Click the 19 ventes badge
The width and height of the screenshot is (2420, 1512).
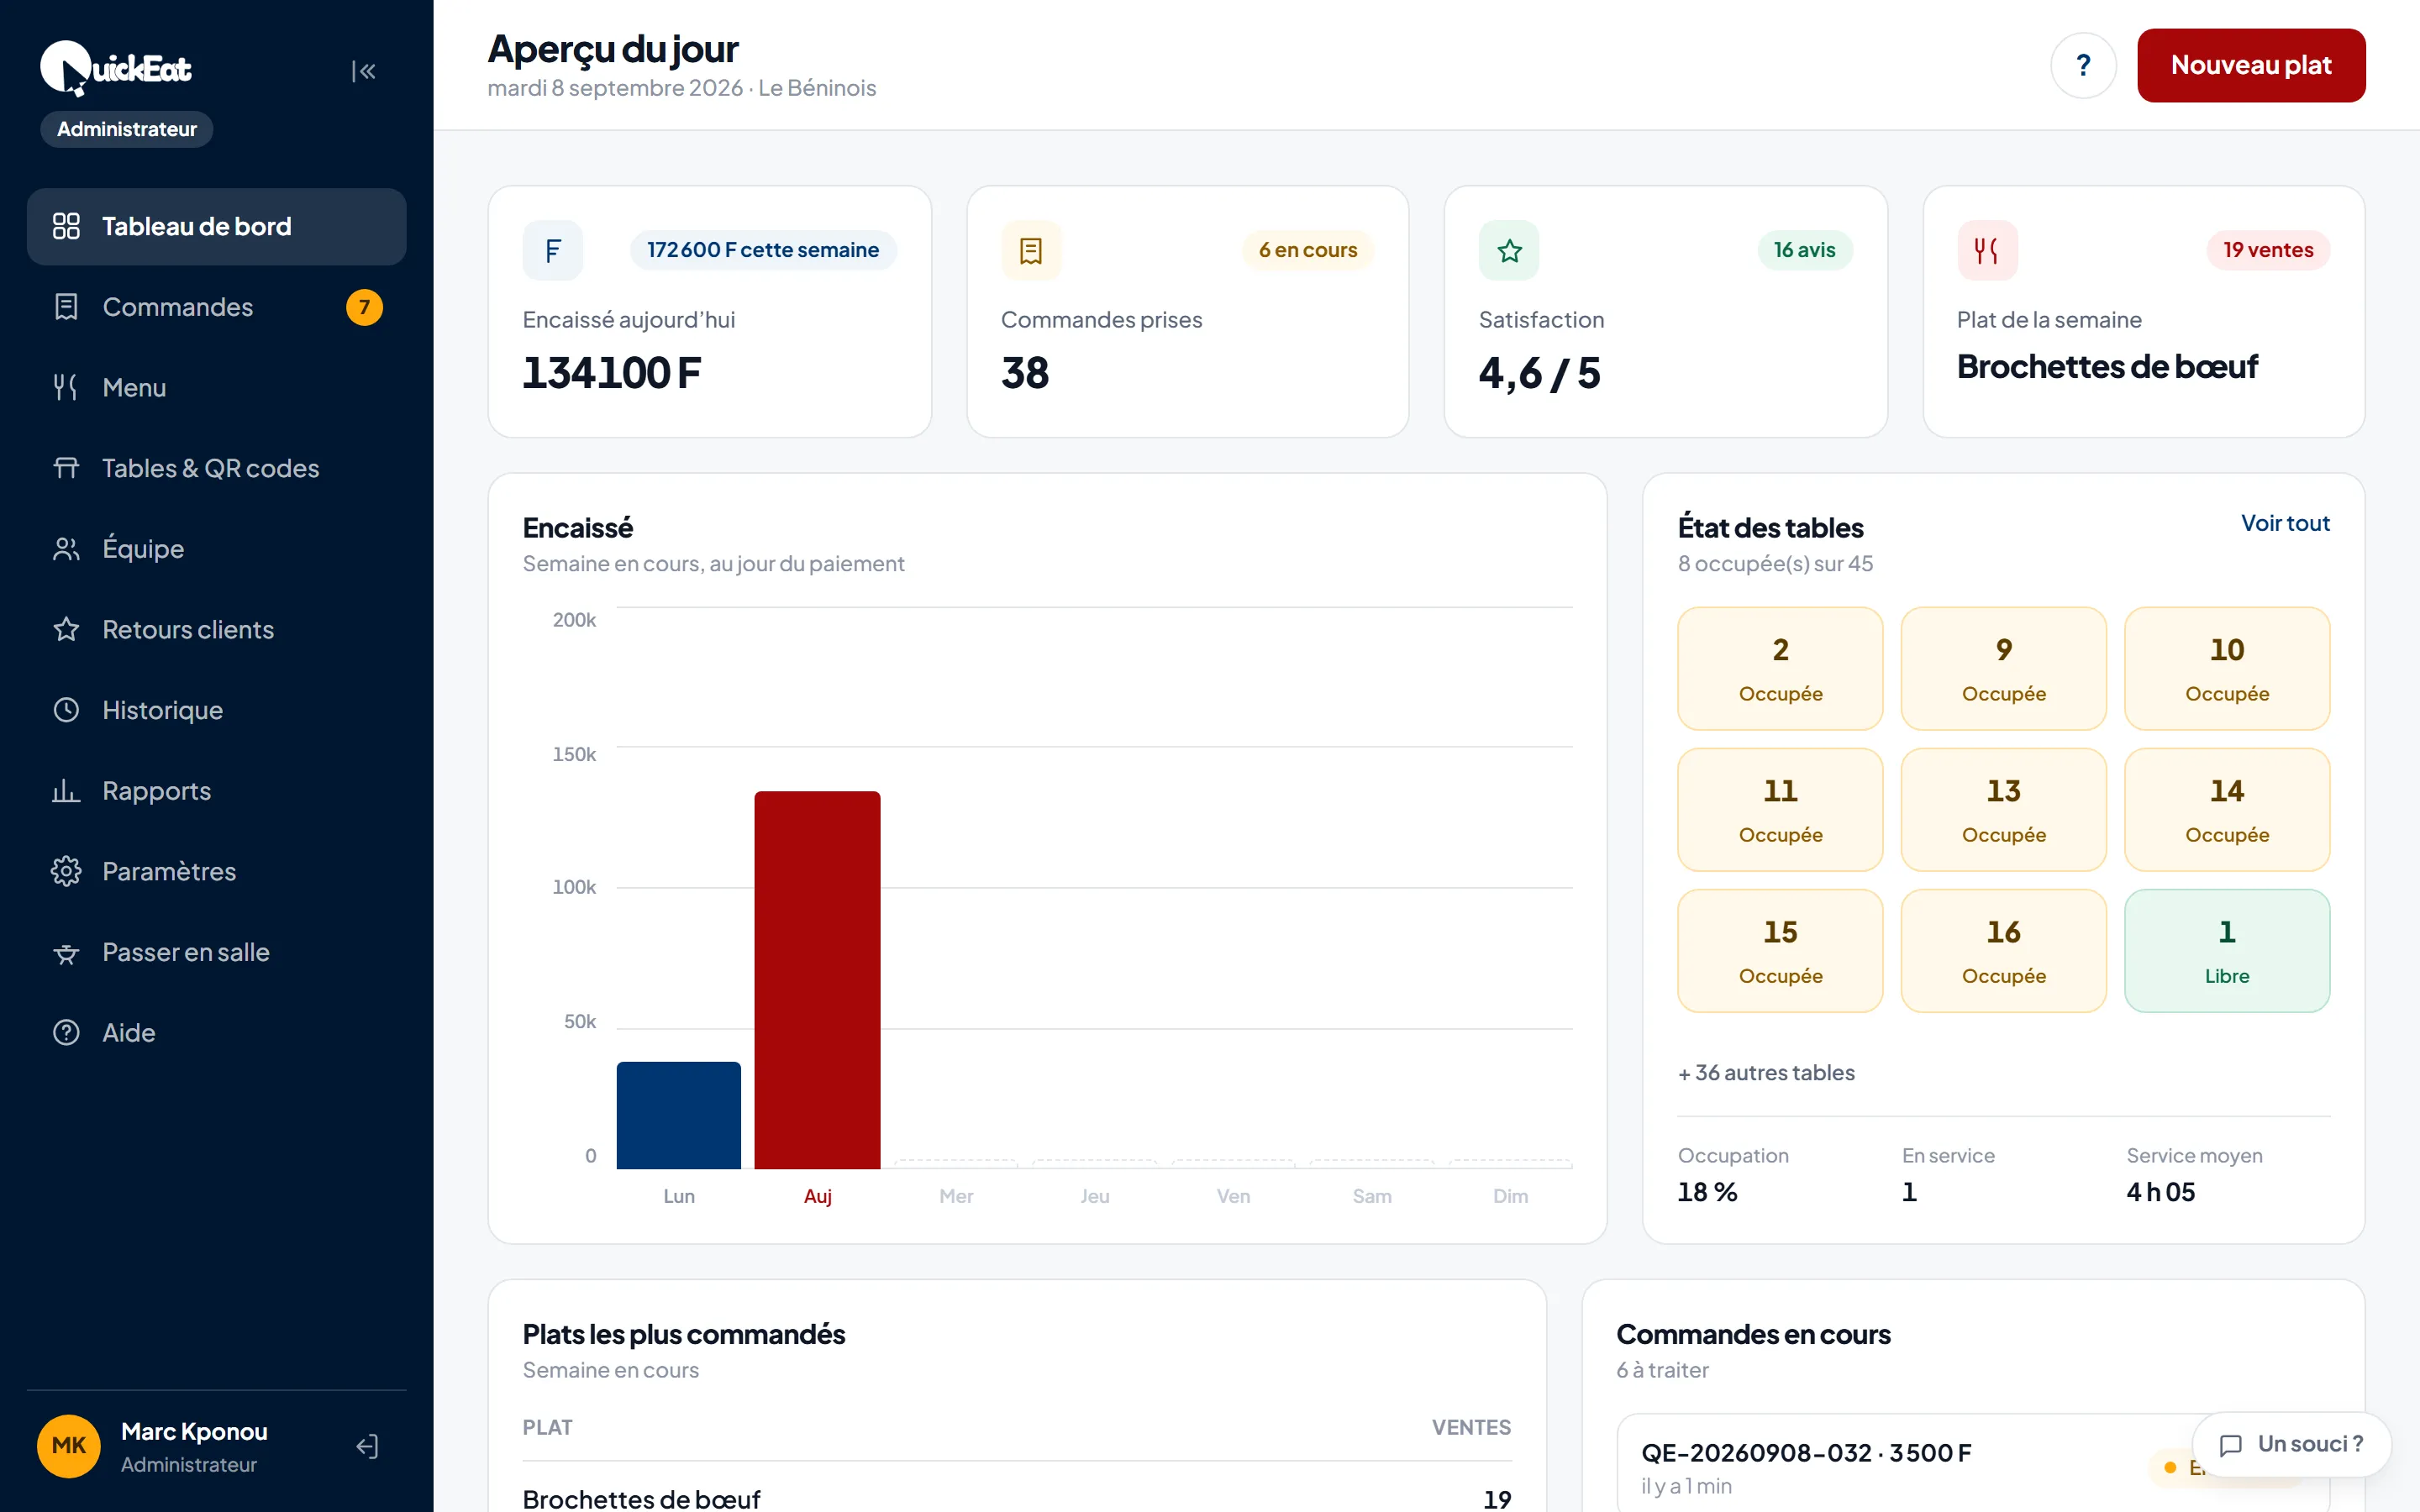point(2268,250)
